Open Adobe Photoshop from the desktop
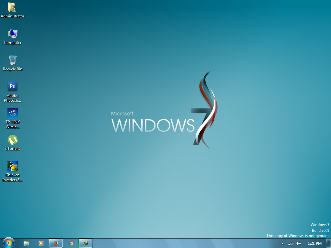Image resolution: width=331 pixels, height=248 pixels. click(x=12, y=86)
